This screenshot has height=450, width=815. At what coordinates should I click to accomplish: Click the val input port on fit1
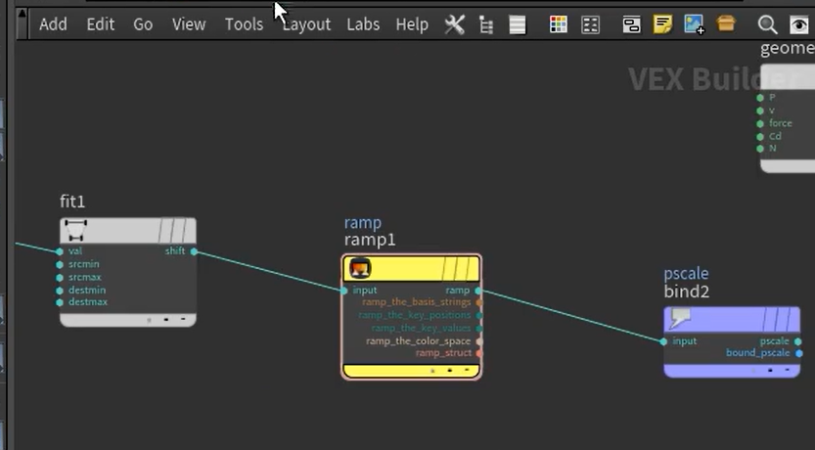pos(60,251)
